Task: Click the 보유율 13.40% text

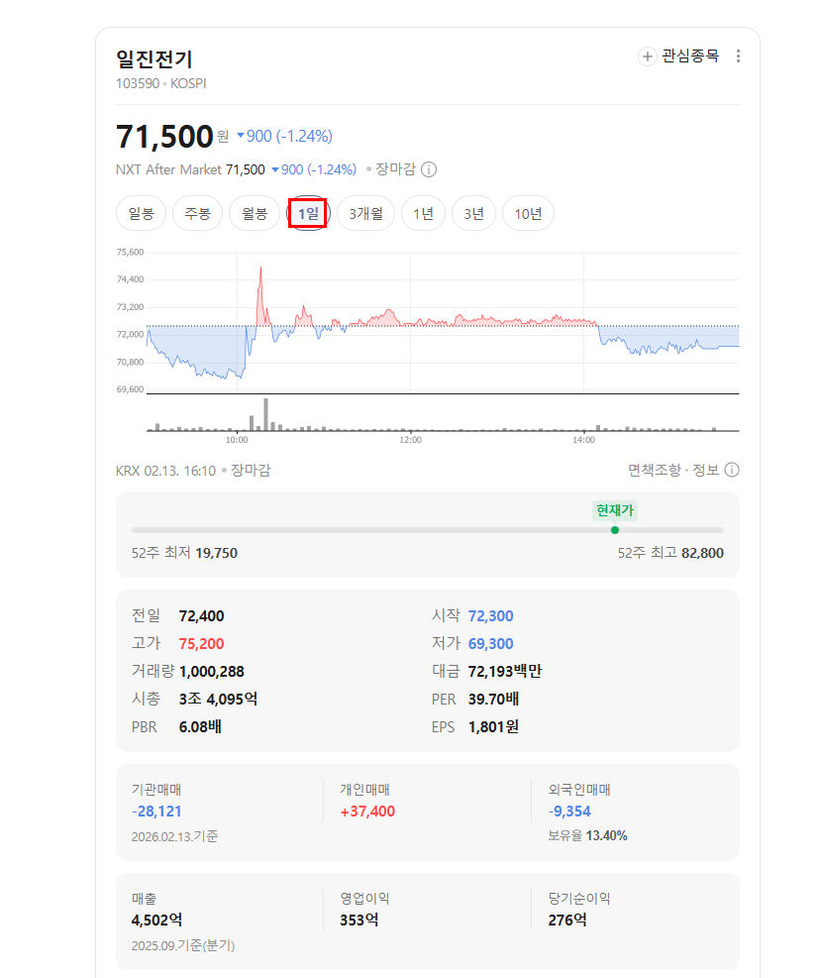Action: [x=588, y=835]
